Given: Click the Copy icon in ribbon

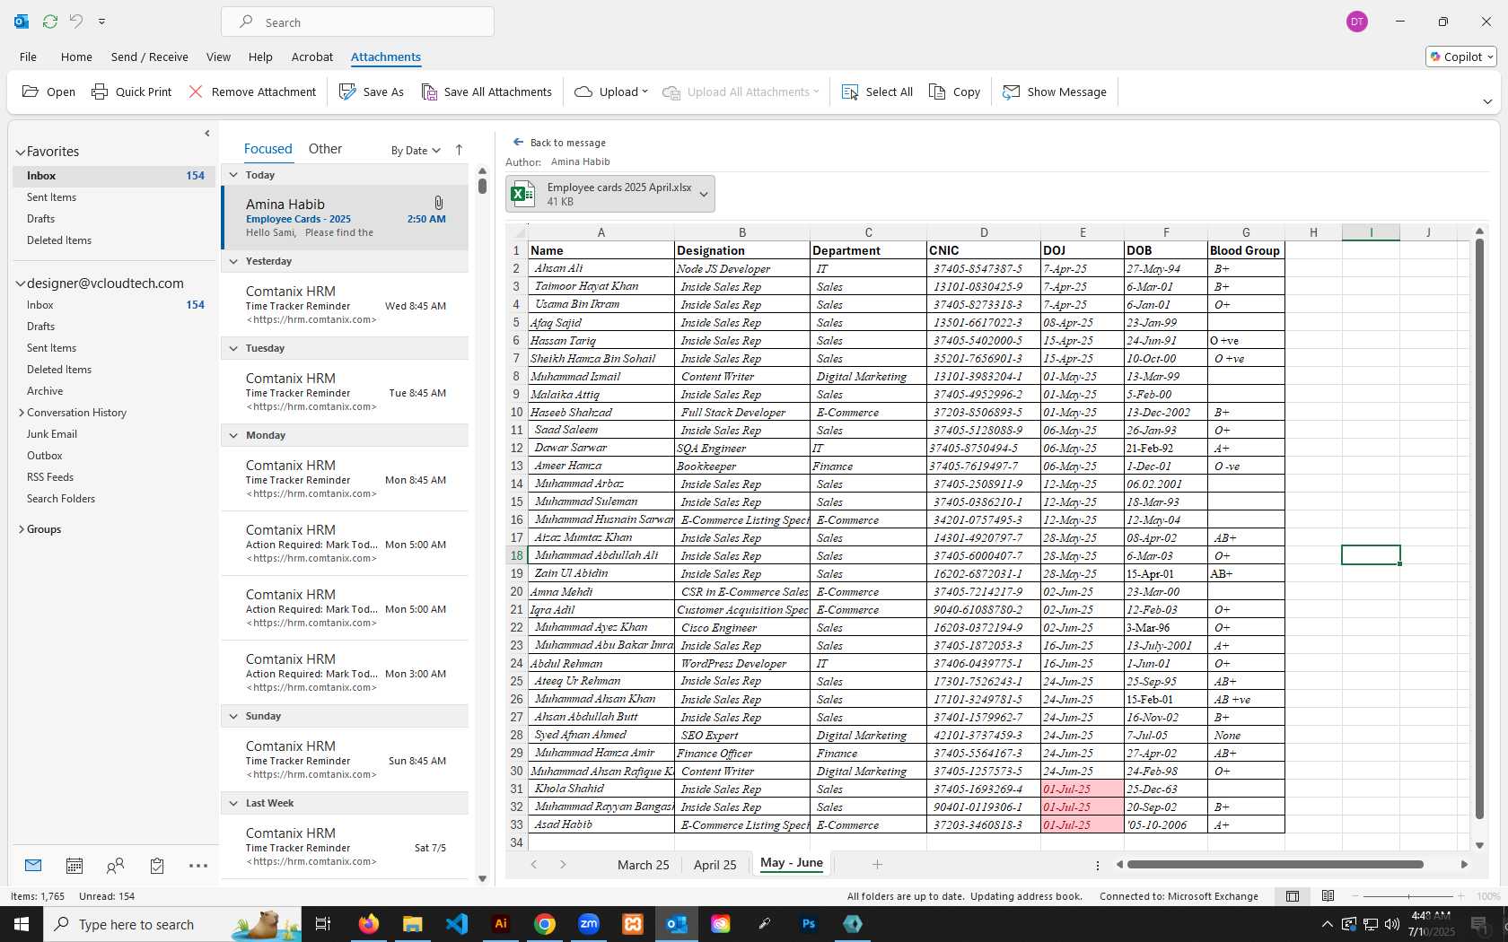Looking at the screenshot, I should tap(937, 92).
